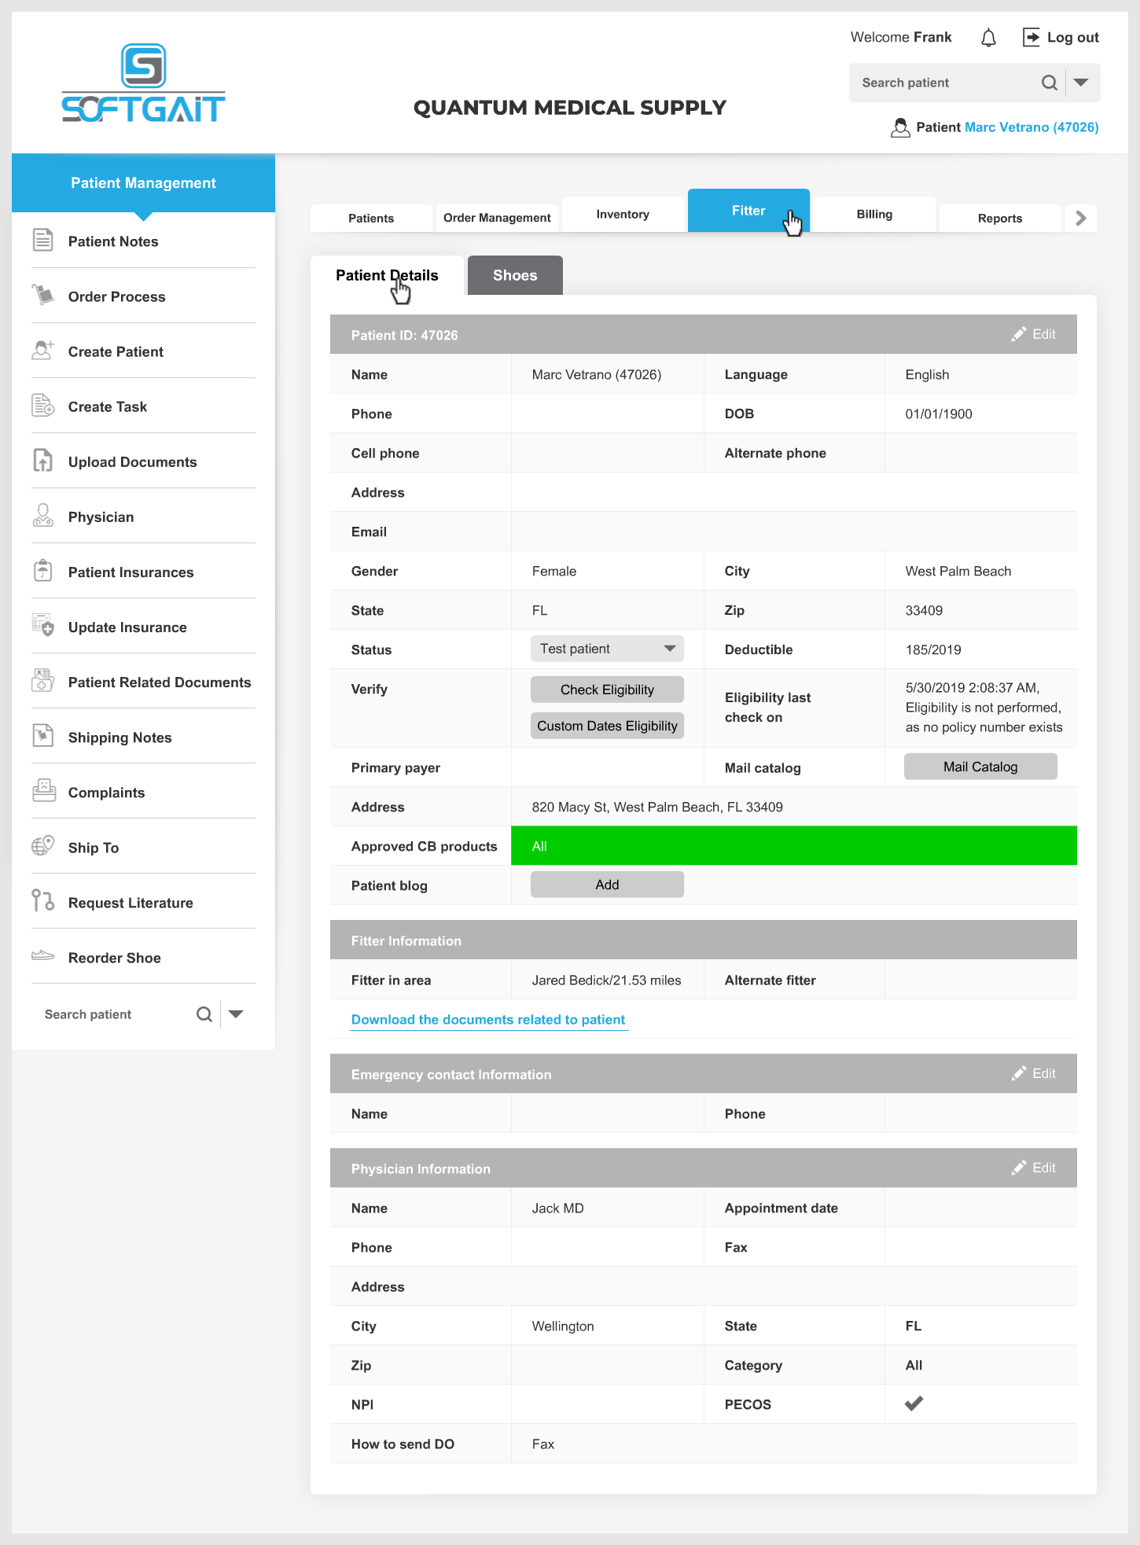Click the green Approved CB products bar
The image size is (1140, 1545).
tap(793, 846)
